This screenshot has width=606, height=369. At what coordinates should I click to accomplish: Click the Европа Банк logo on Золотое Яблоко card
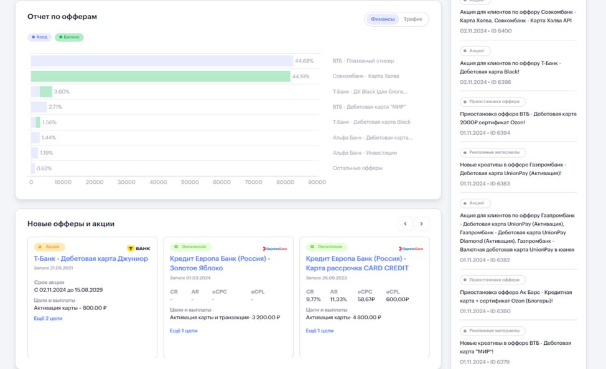[x=275, y=248]
